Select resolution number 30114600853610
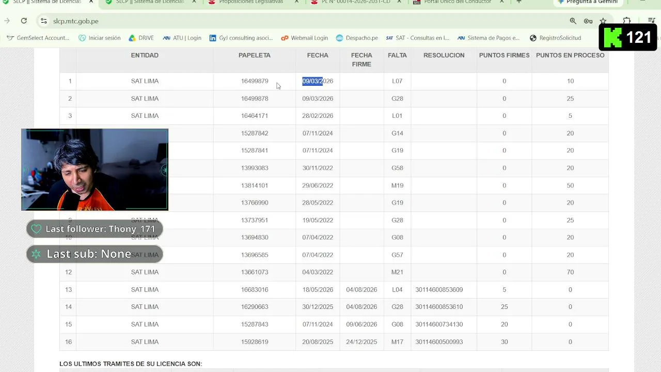Image resolution: width=661 pixels, height=372 pixels. 439,307
